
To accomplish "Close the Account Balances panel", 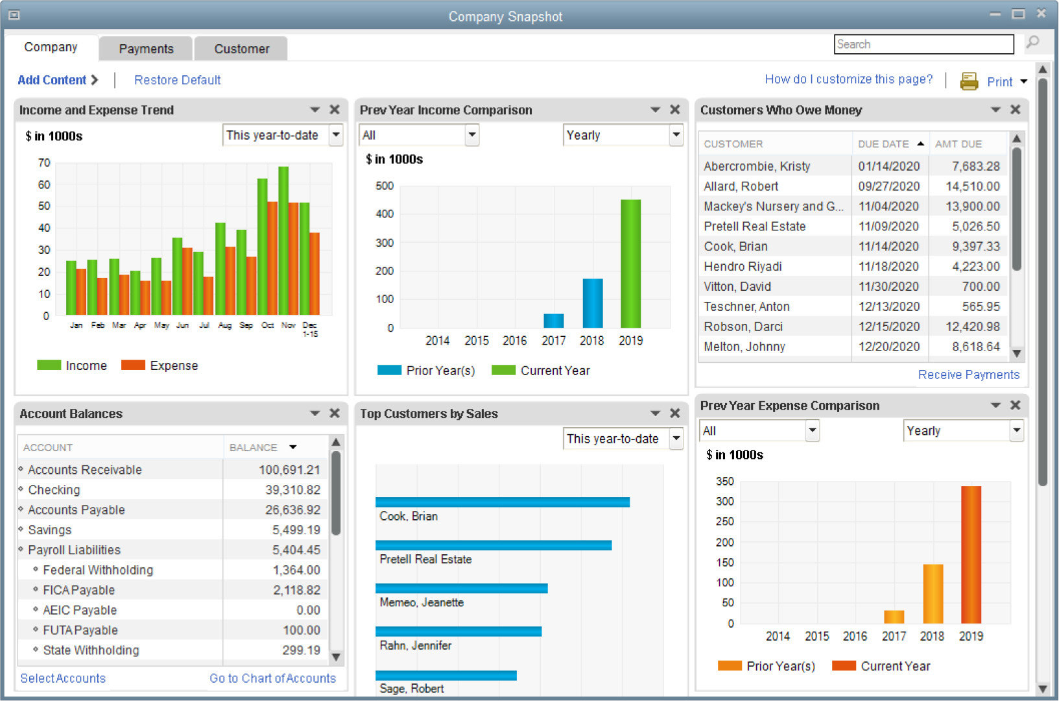I will click(x=335, y=413).
